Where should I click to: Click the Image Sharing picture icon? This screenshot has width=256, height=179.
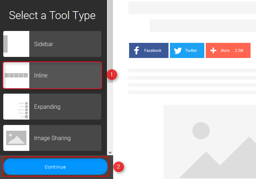pos(16,138)
